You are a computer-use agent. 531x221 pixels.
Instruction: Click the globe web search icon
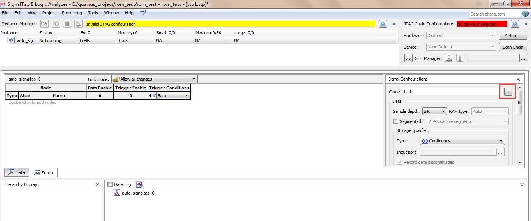point(526,14)
